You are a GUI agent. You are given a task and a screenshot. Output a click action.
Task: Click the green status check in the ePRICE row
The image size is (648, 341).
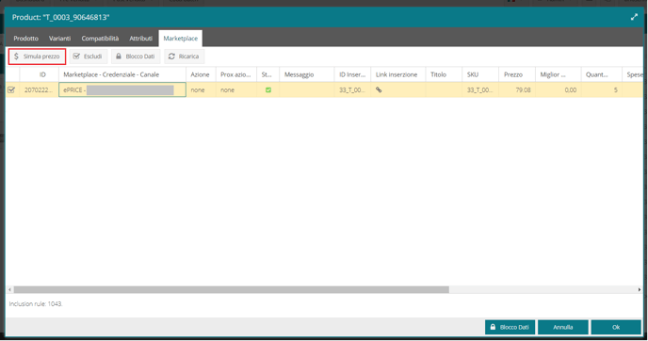[268, 89]
